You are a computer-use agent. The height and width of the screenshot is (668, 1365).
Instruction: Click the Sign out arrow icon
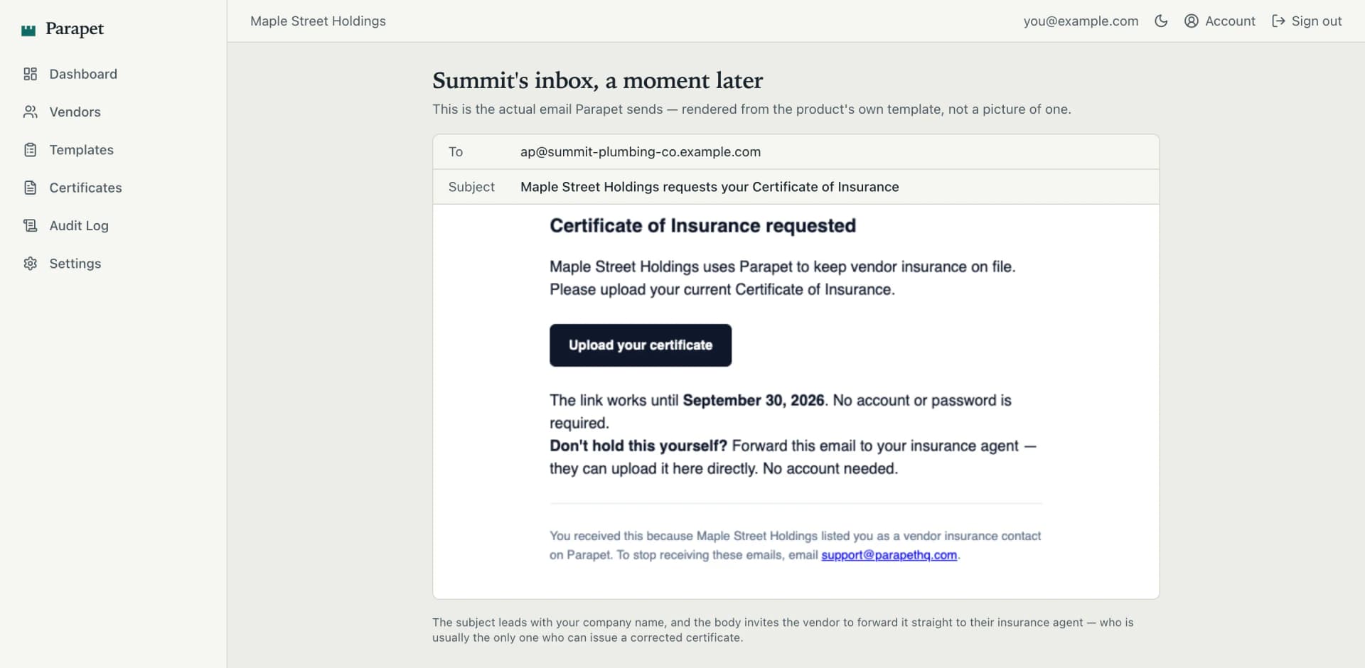pyautogui.click(x=1278, y=21)
